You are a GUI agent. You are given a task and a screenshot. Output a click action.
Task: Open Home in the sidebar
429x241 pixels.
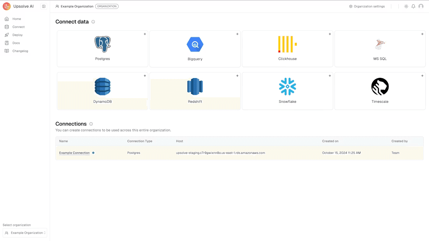16,19
